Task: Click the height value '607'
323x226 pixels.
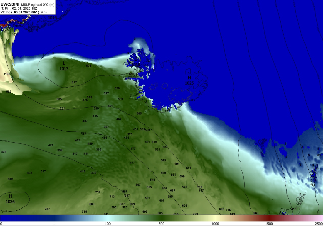Action: coord(162,201)
